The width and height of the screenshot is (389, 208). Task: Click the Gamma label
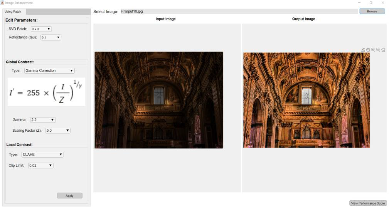point(19,120)
